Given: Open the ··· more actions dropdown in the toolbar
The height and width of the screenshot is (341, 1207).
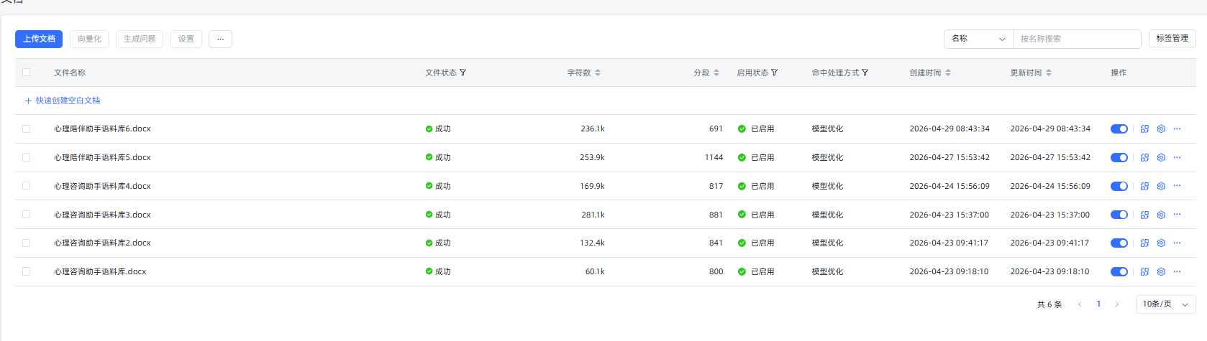Looking at the screenshot, I should pos(220,39).
